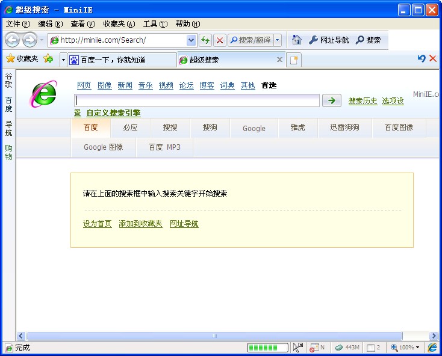Image resolution: width=442 pixels, height=356 pixels.
Task: Click the blue undo closed tab icon
Action: tap(422, 58)
